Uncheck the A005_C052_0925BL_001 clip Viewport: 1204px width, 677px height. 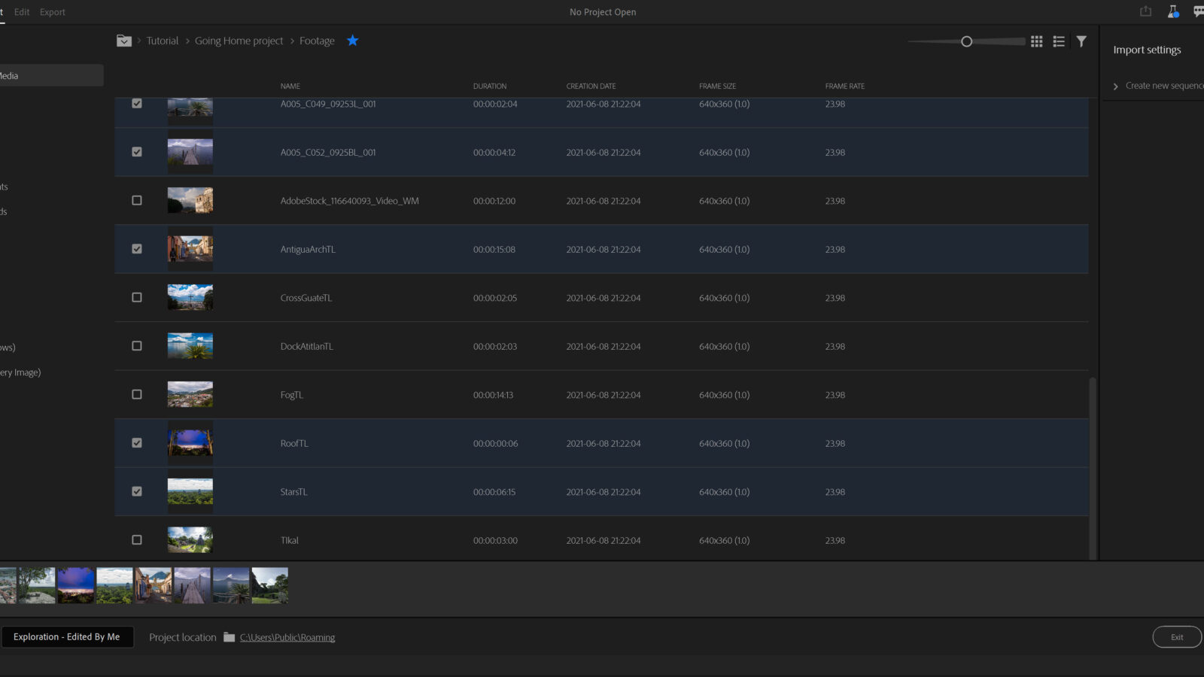pyautogui.click(x=137, y=152)
